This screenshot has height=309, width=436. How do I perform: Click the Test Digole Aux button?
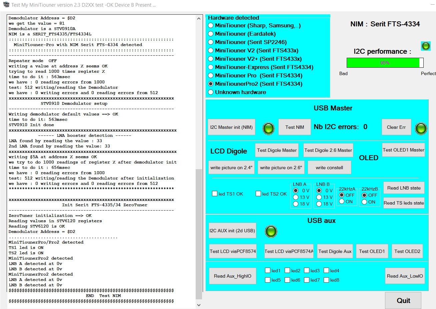point(335,251)
